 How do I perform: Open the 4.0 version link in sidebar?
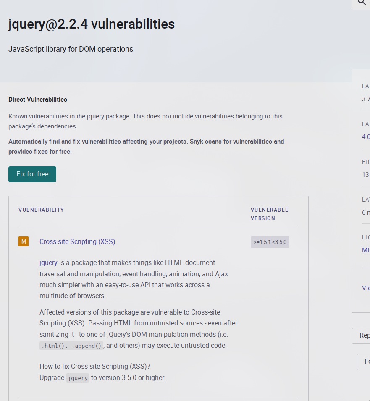click(366, 136)
